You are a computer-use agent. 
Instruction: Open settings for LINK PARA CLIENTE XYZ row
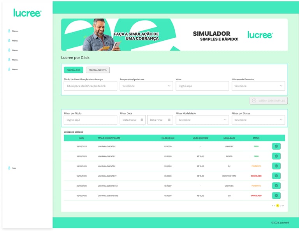coord(276,186)
